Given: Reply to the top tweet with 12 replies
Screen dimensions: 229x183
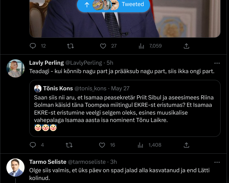Looking at the screenshot, I should pyautogui.click(x=33, y=46).
